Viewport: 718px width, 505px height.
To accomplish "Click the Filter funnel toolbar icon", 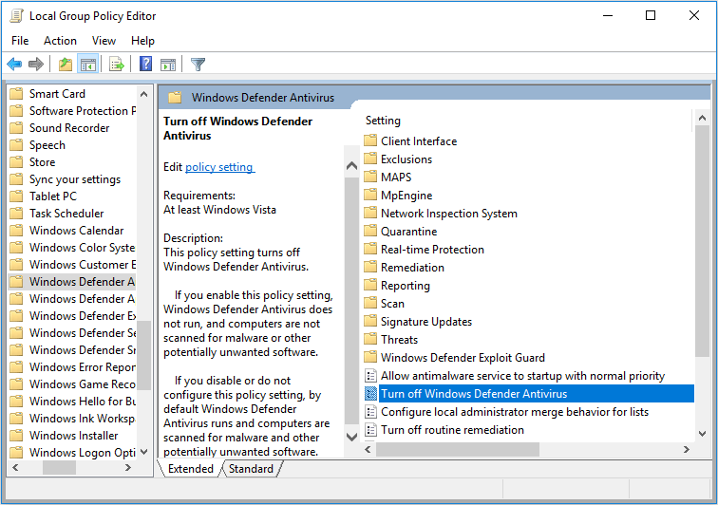I will [198, 65].
